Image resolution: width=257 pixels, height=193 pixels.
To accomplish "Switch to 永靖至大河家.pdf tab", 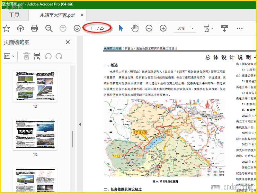I will [57, 15].
